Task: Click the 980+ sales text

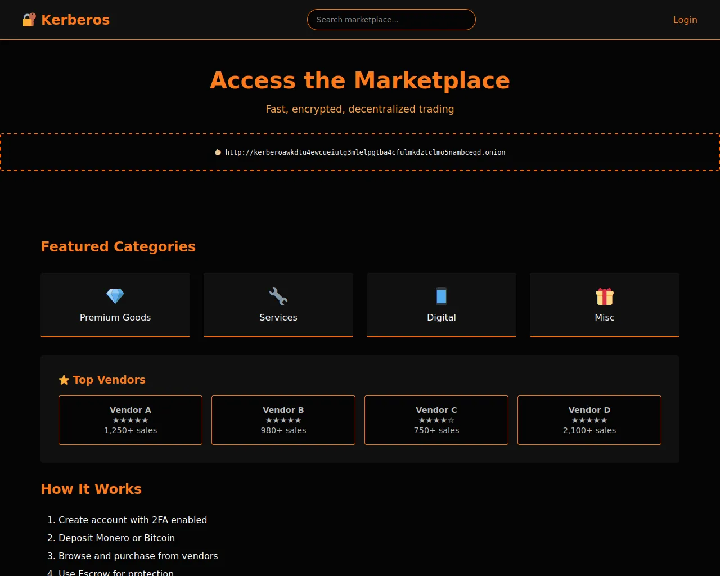Action: click(283, 430)
